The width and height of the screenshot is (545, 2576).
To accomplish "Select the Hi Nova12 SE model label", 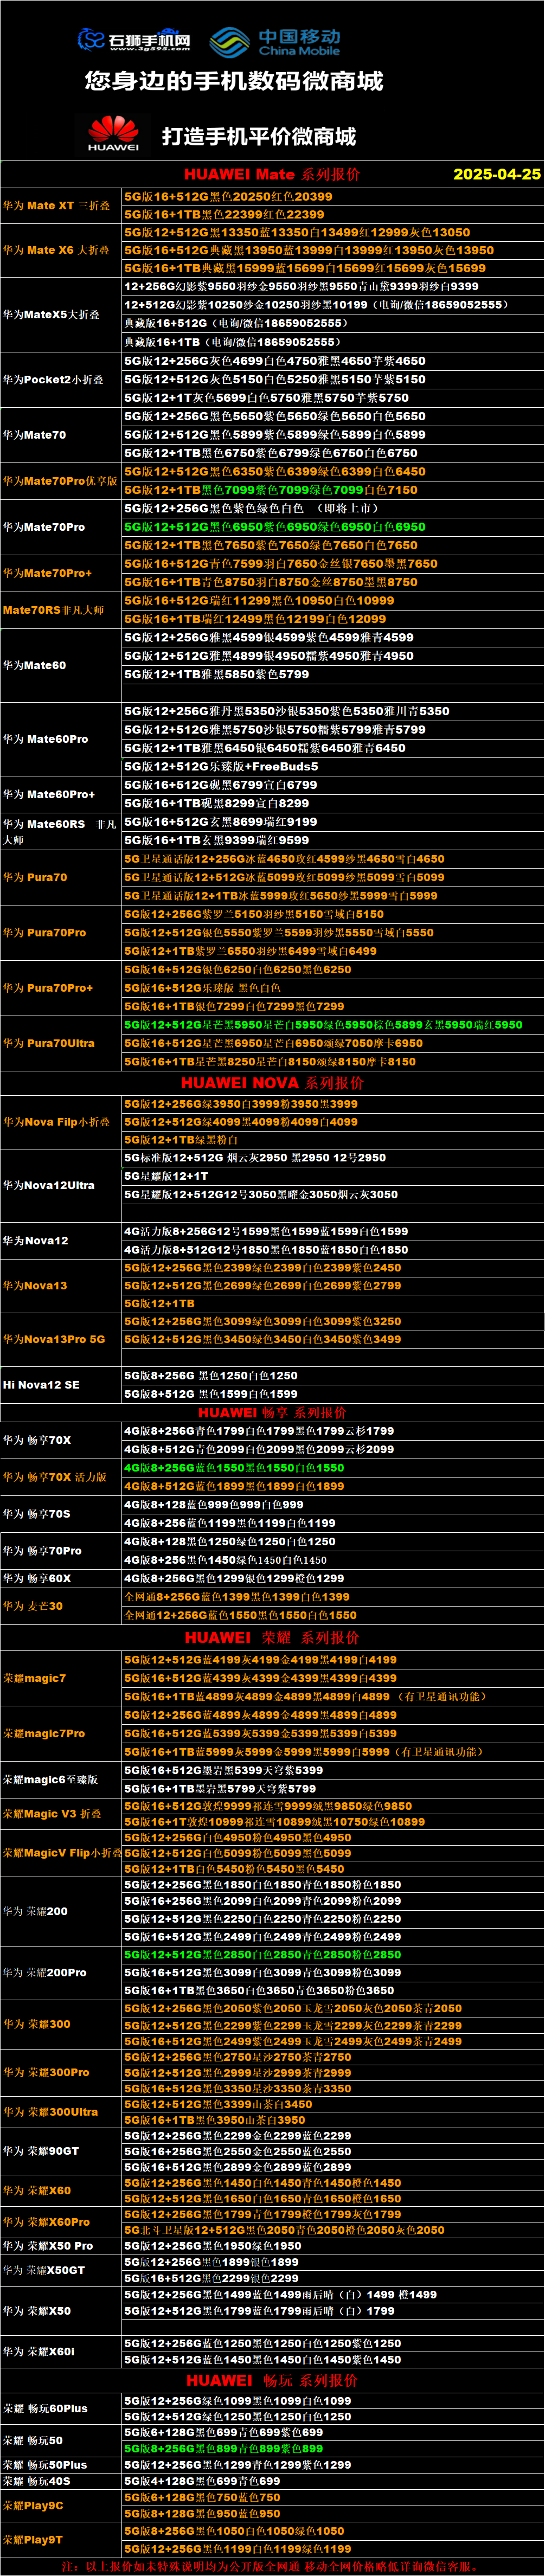I will coord(40,1385).
